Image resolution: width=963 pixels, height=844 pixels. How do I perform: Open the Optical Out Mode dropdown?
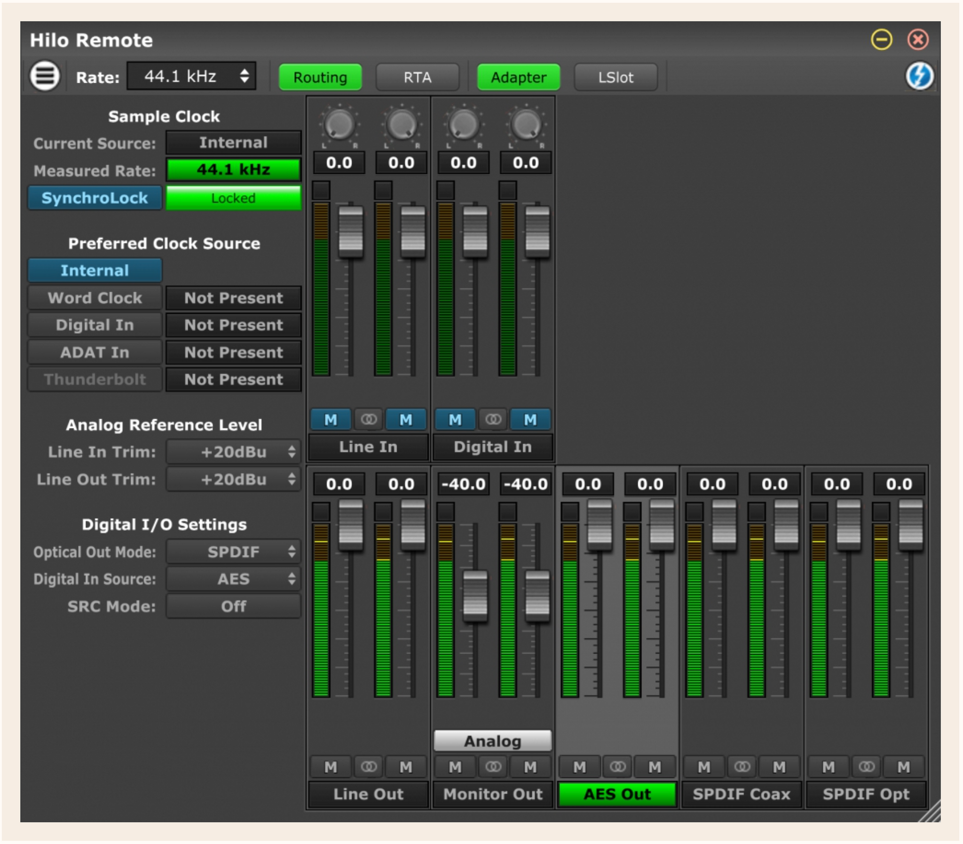tap(232, 551)
